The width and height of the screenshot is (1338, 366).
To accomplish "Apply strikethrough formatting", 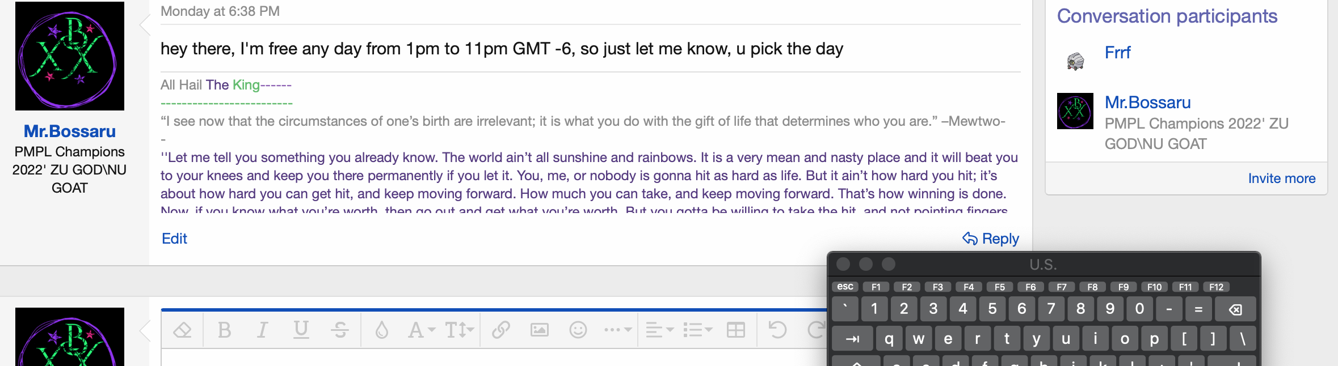I will tap(340, 330).
